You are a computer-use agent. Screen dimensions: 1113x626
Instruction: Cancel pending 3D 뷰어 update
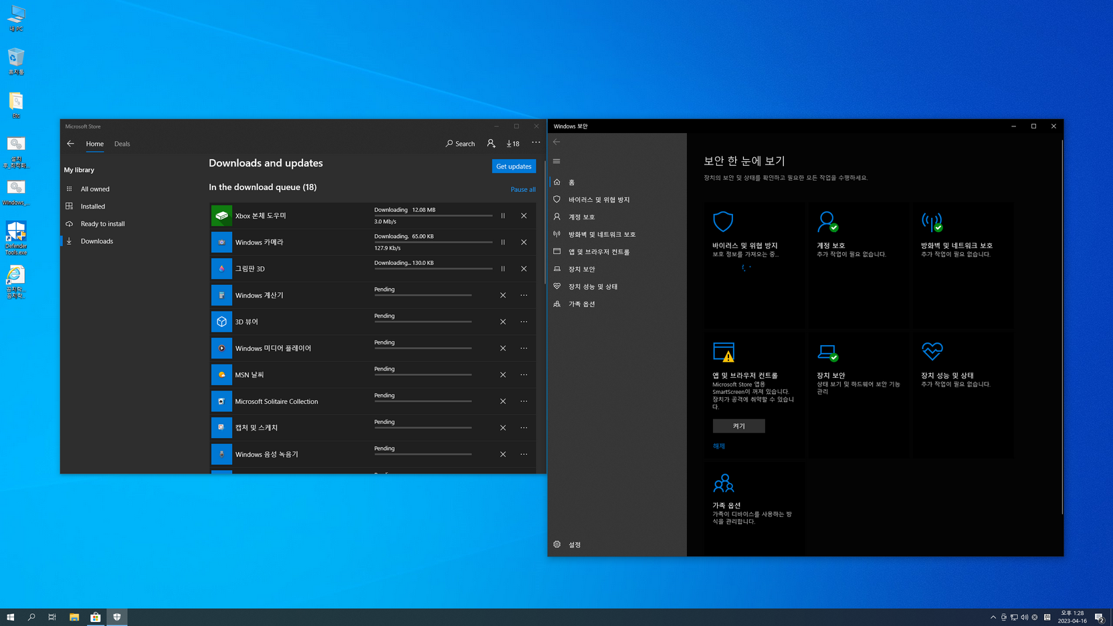[x=503, y=322]
